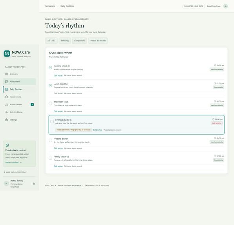This screenshot has height=225, width=234.
Task: Edit notes for Morning check-in
Action: point(58,75)
